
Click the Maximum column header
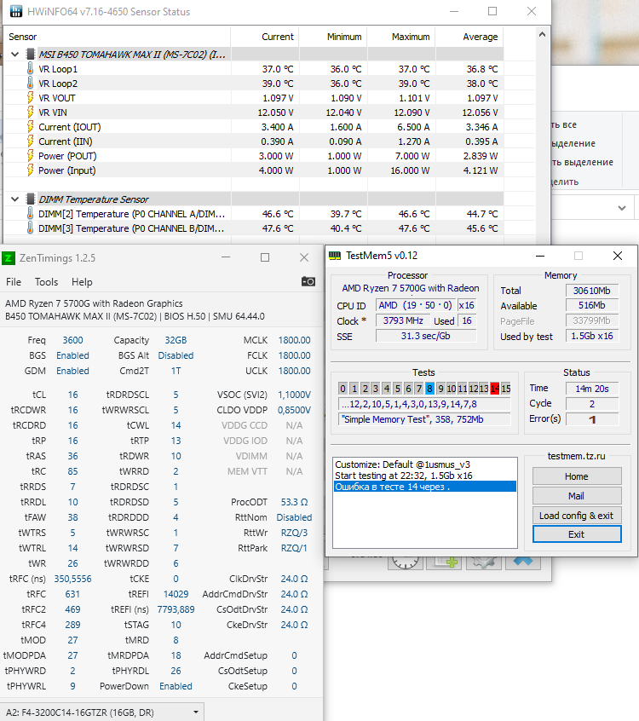[401, 37]
